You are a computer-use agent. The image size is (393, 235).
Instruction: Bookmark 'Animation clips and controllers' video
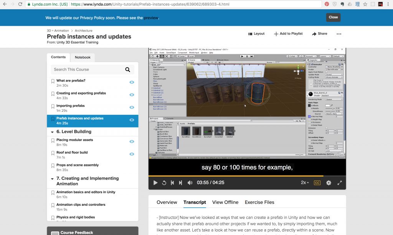[53, 205]
